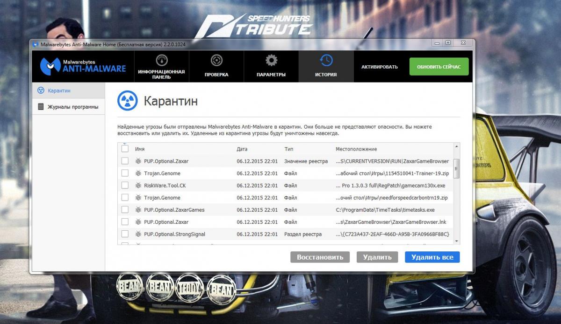The width and height of the screenshot is (561, 324).
Task: Click the Удалить button
Action: coord(377,257)
